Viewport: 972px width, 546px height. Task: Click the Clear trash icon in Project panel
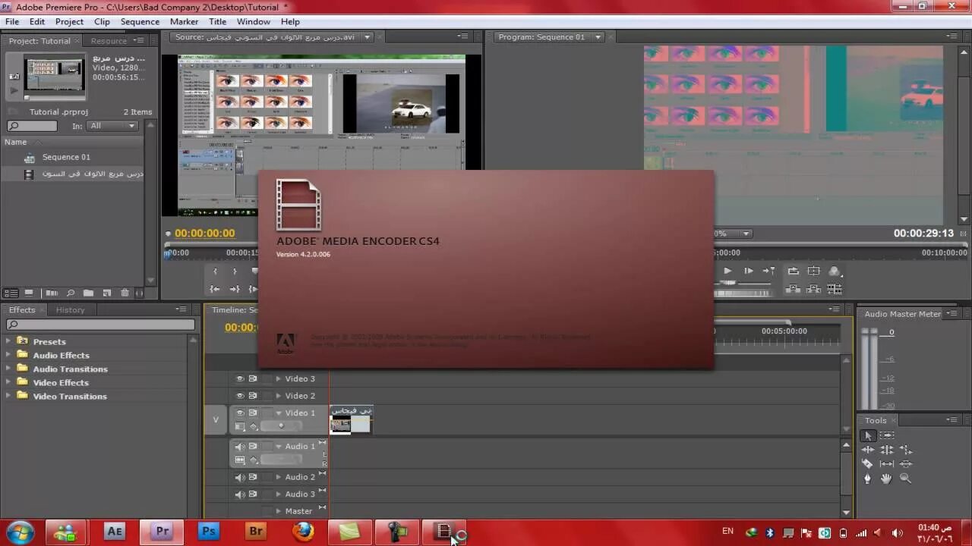pos(125,293)
